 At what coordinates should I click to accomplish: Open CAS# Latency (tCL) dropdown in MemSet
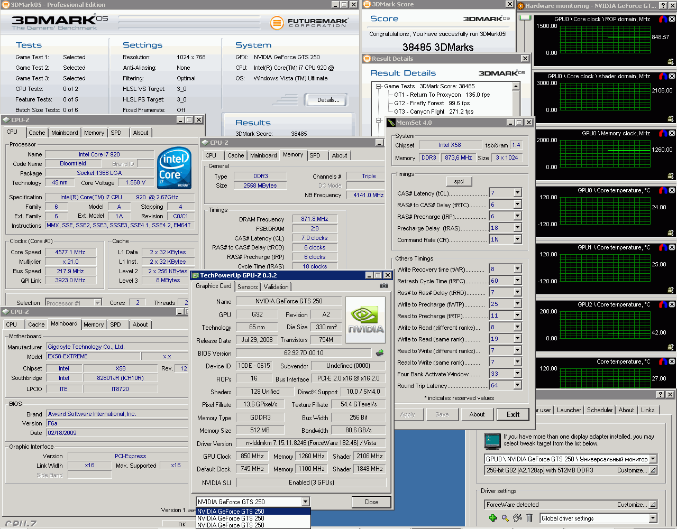point(517,193)
